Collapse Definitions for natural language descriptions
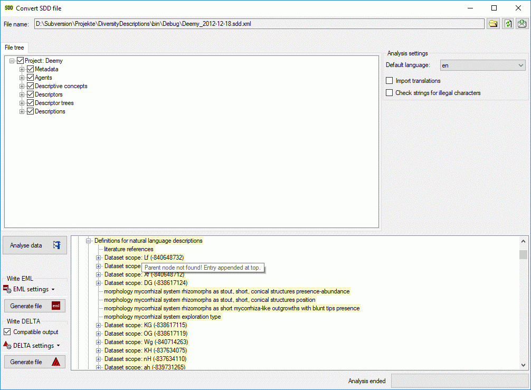Image resolution: width=531 pixels, height=390 pixels. click(x=89, y=241)
